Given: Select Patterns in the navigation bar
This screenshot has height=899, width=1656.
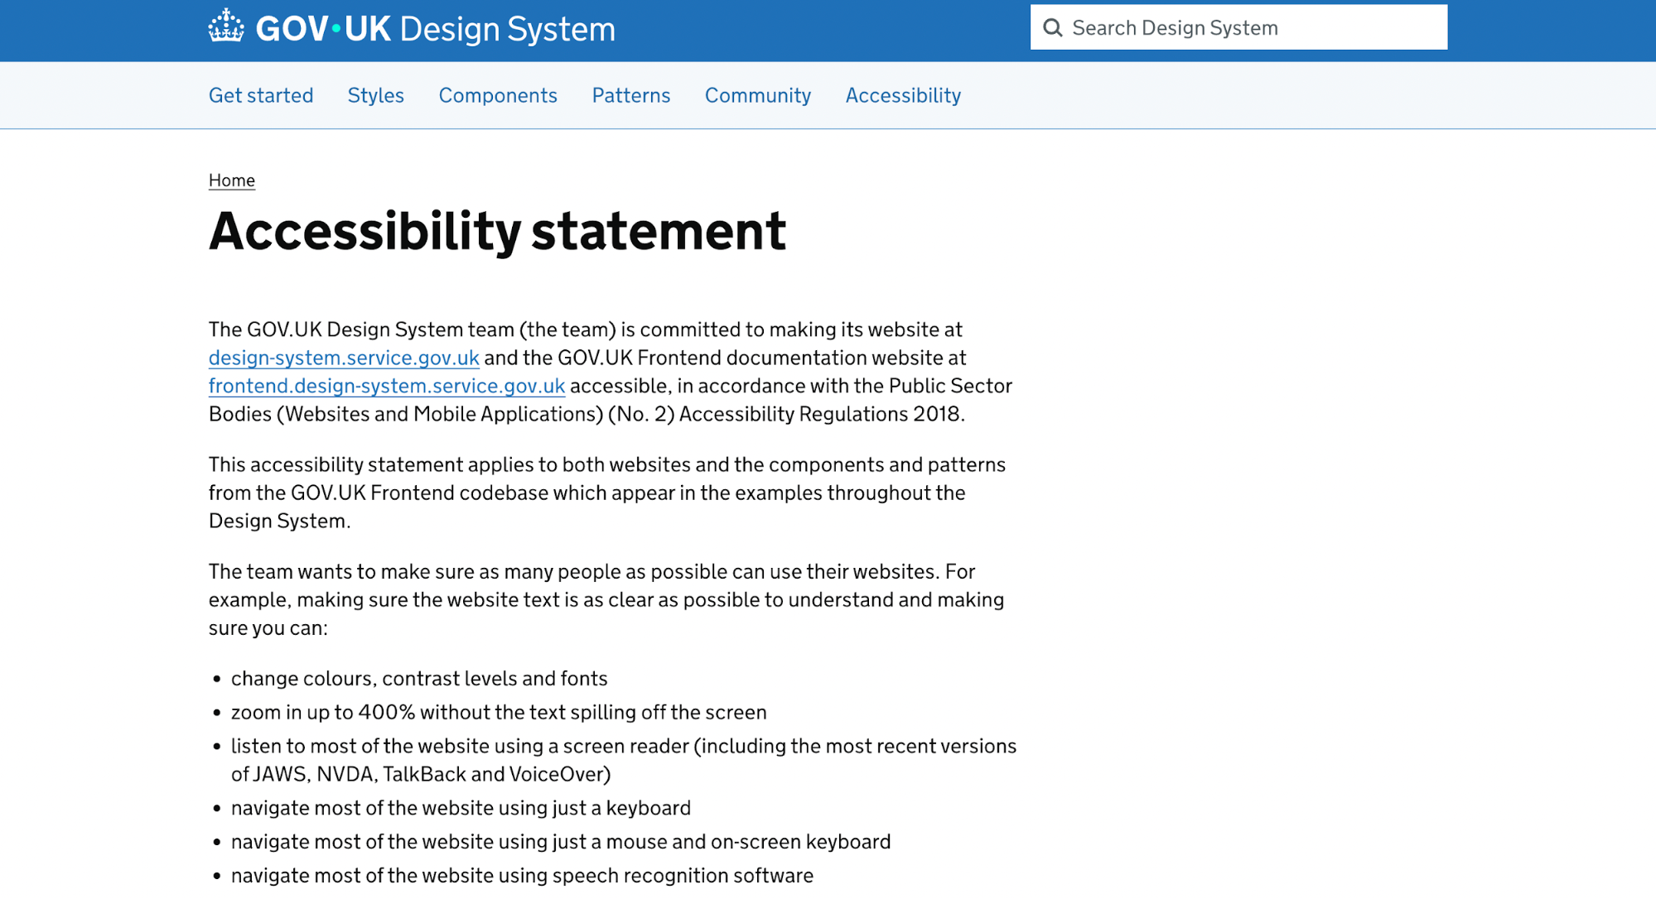Looking at the screenshot, I should click(630, 95).
